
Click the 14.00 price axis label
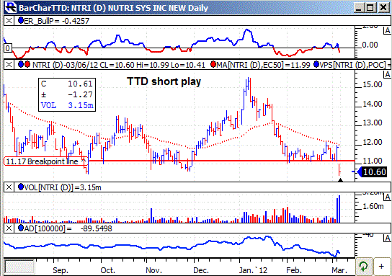[373, 104]
